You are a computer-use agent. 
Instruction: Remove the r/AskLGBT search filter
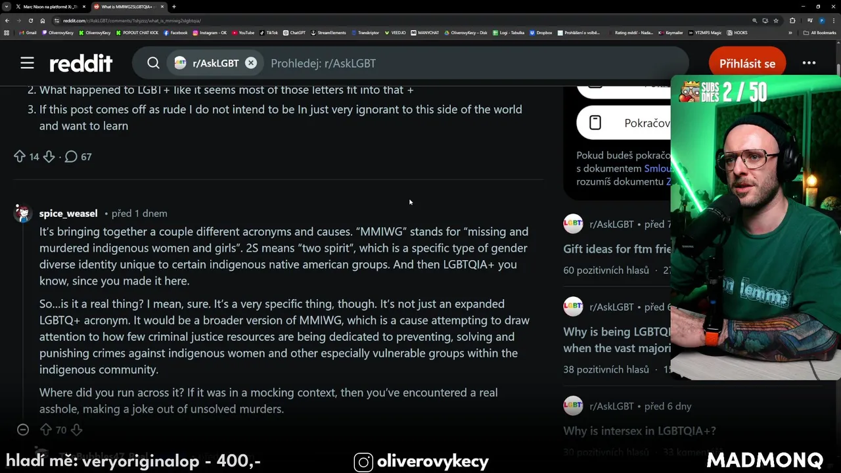[251, 63]
